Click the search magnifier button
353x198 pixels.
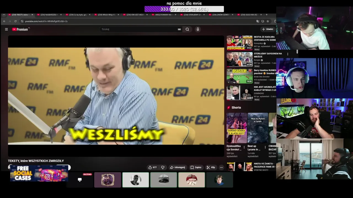187,29
